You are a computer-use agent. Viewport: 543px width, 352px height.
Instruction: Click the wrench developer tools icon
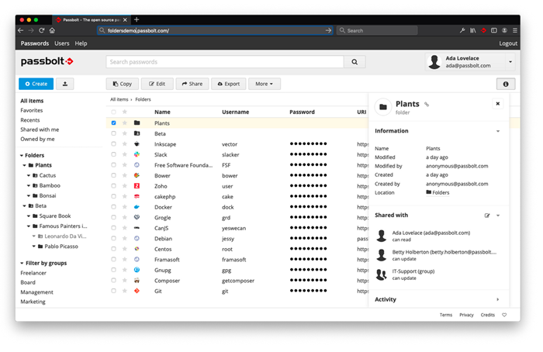point(462,30)
